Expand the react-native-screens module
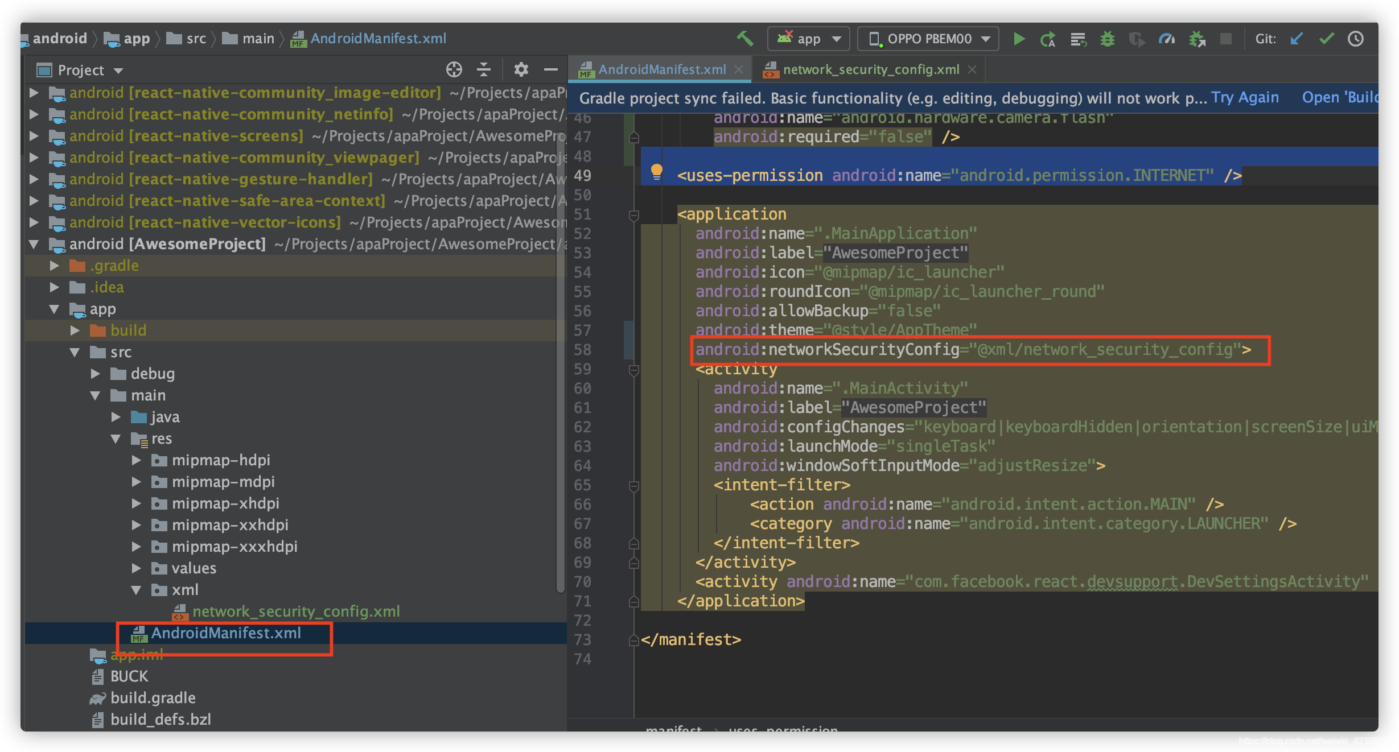This screenshot has width=1399, height=752. click(34, 135)
